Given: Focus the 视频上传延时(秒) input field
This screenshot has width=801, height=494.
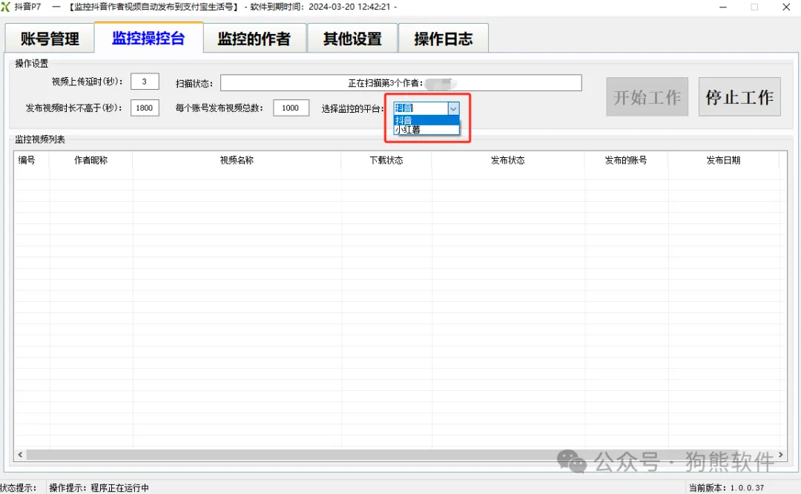Looking at the screenshot, I should (145, 82).
